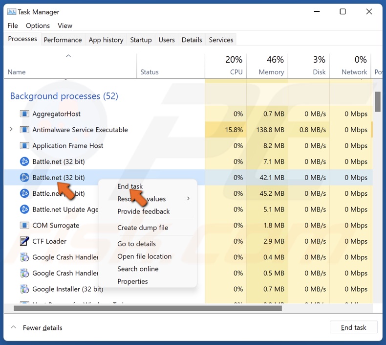Collapse view with the Fewer details chevron
Image resolution: width=386 pixels, height=345 pixels.
(x=14, y=327)
